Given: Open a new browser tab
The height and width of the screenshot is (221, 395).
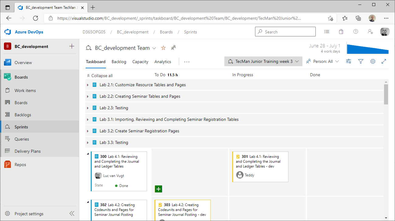Looking at the screenshot, I should click(x=93, y=7).
